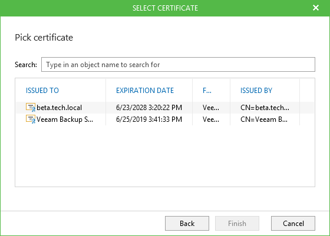This screenshot has width=330, height=236.
Task: Click the CN=Veeam B... issuer cell
Action: tap(264, 119)
